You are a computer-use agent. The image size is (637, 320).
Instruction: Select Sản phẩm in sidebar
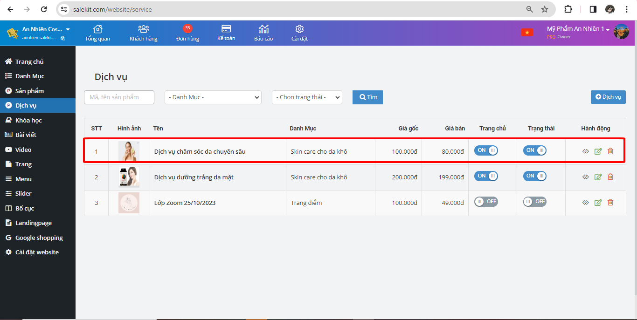pyautogui.click(x=29, y=91)
